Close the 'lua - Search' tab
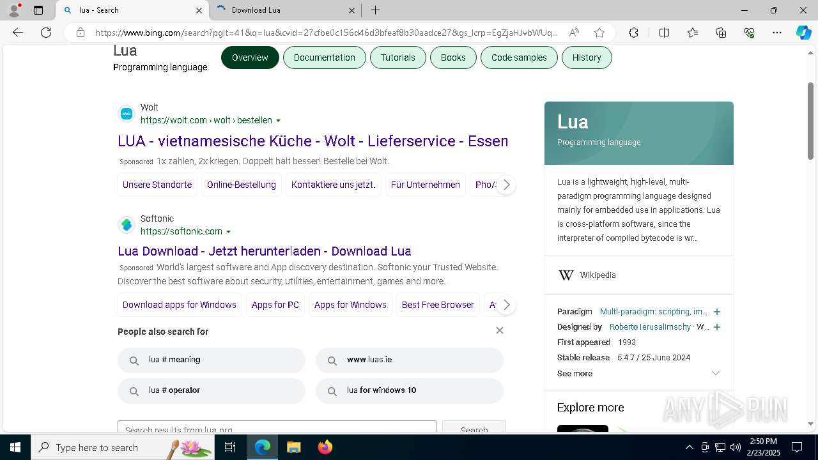Screen dimensions: 818x460 point(199,10)
